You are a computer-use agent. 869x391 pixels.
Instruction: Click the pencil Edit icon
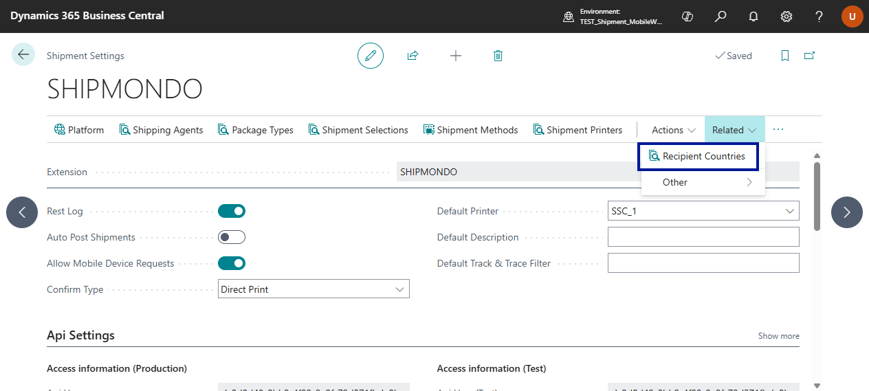[371, 56]
